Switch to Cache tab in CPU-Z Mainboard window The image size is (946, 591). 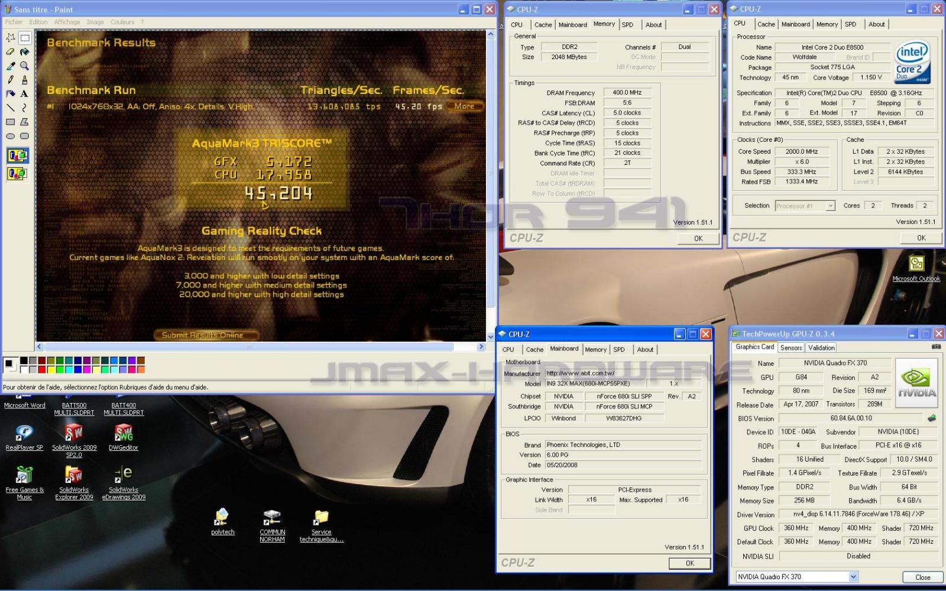coord(534,350)
